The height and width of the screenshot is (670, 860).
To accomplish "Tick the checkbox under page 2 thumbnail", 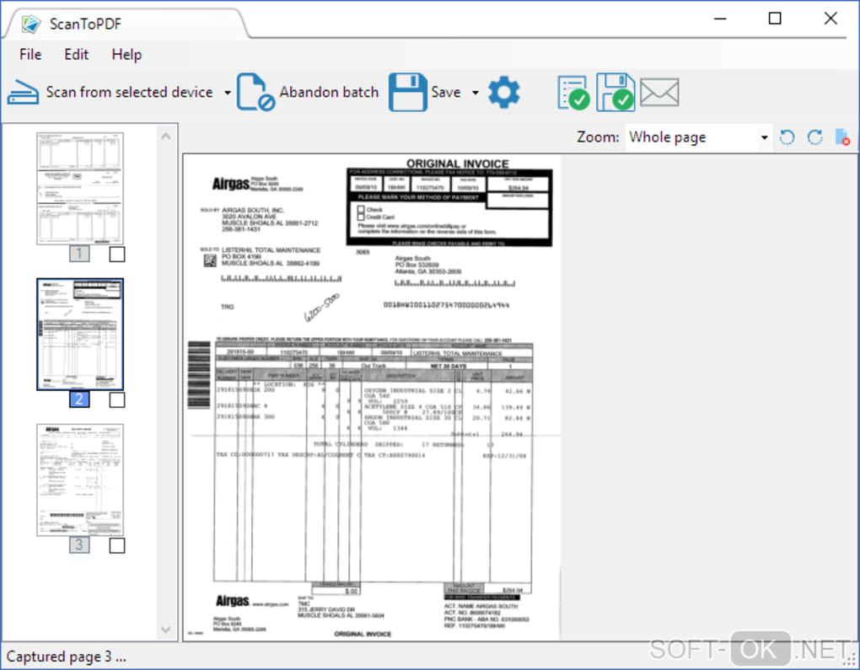I will point(117,399).
